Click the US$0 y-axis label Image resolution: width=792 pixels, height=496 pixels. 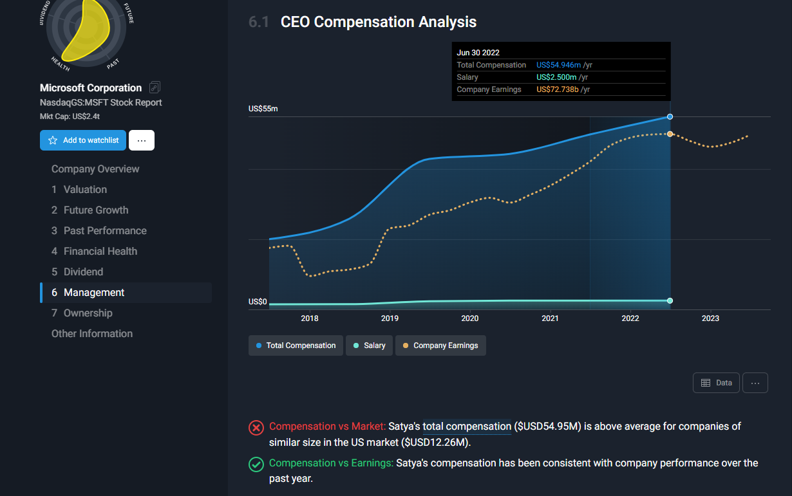click(x=258, y=302)
